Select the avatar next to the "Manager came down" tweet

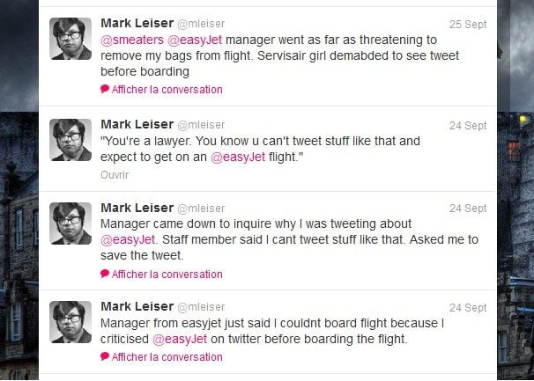(70, 223)
